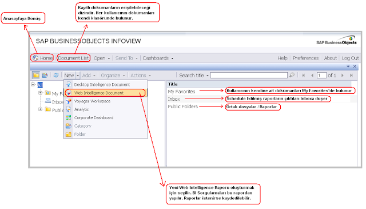Collapse the All tree node

click(x=33, y=84)
